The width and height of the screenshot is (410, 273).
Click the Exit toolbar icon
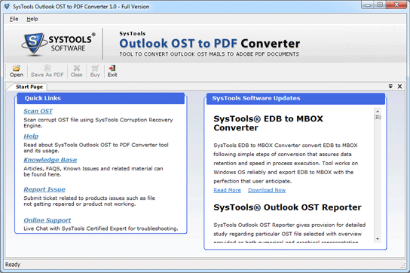pos(112,68)
